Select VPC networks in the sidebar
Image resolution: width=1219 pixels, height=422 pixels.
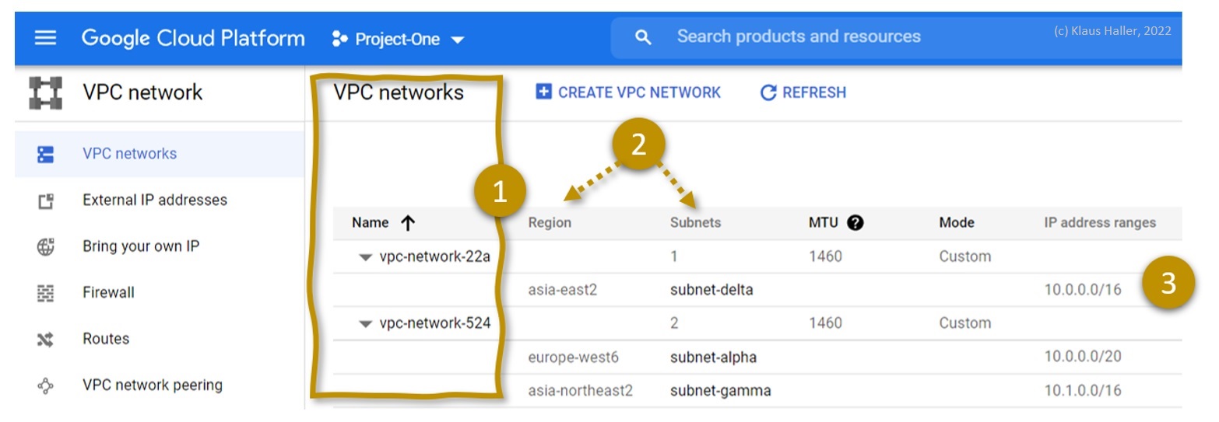pos(160,154)
